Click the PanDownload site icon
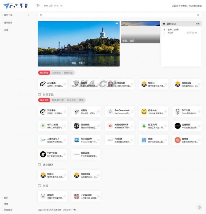Image resolution: width=206 pixels, height=214 pixels. point(110,111)
